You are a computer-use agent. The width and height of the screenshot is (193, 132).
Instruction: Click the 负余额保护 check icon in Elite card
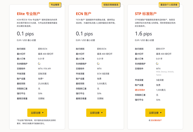point(39,63)
